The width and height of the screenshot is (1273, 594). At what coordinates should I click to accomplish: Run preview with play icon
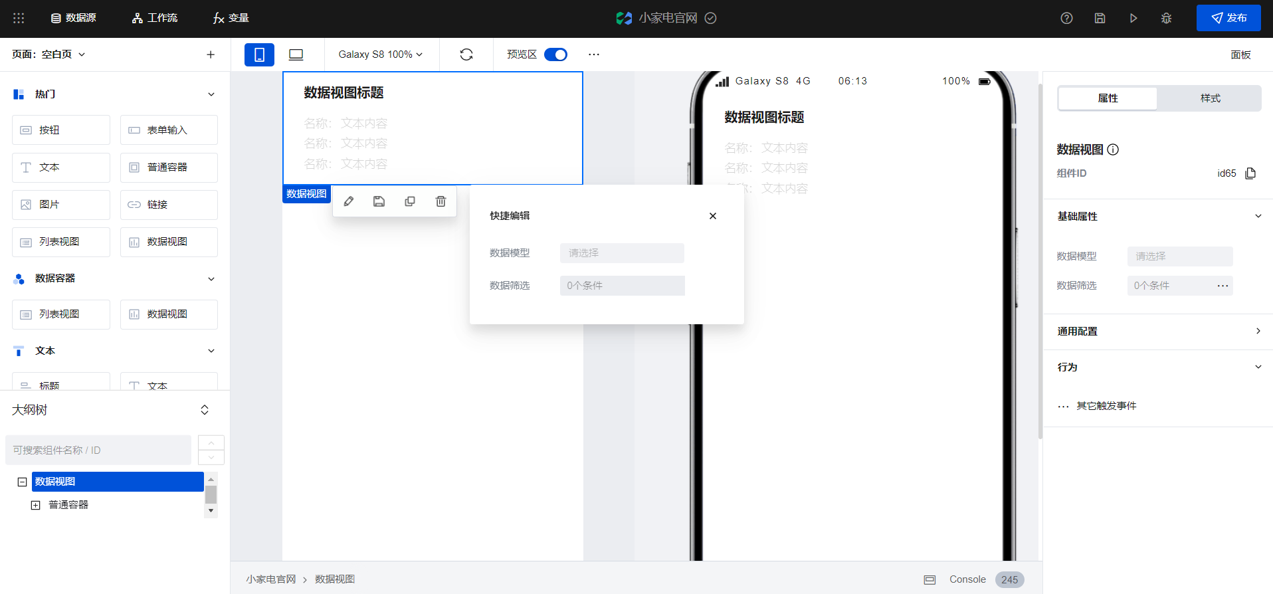click(1133, 18)
